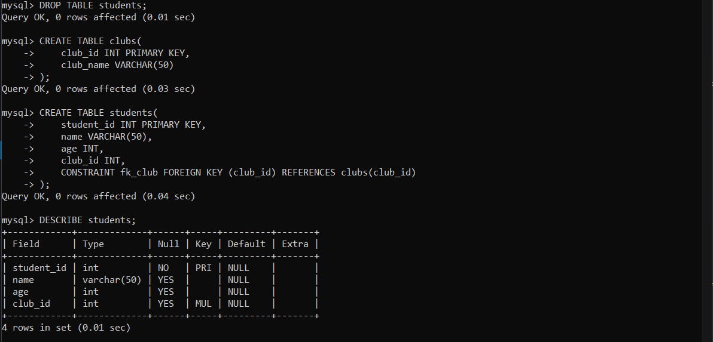This screenshot has width=713, height=342.
Task: Click the PRI key value for student_id
Action: [x=203, y=268]
